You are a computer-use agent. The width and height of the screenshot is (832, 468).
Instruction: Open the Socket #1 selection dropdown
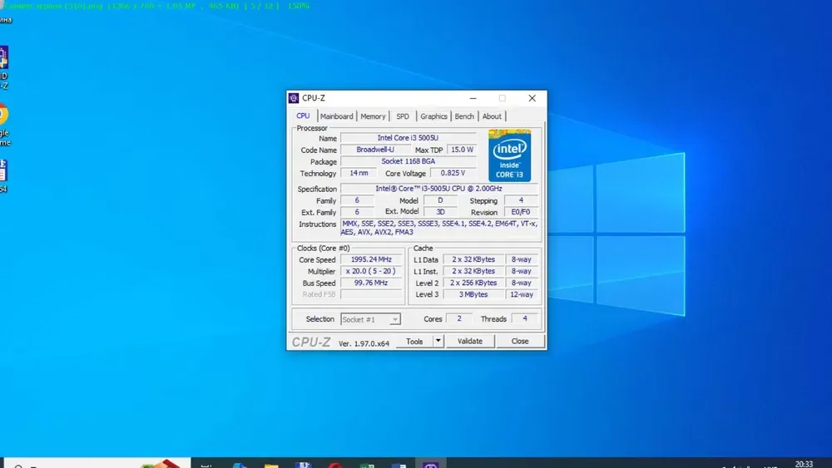point(370,319)
